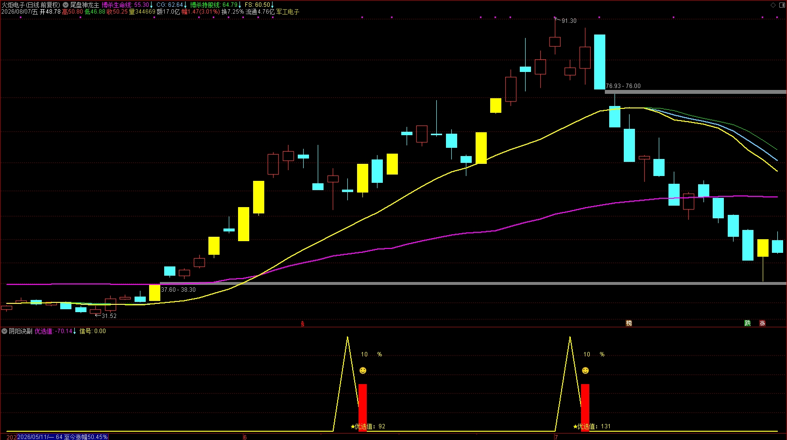The width and height of the screenshot is (787, 440).
Task: Click the 31.52 low price label
Action: tap(109, 316)
